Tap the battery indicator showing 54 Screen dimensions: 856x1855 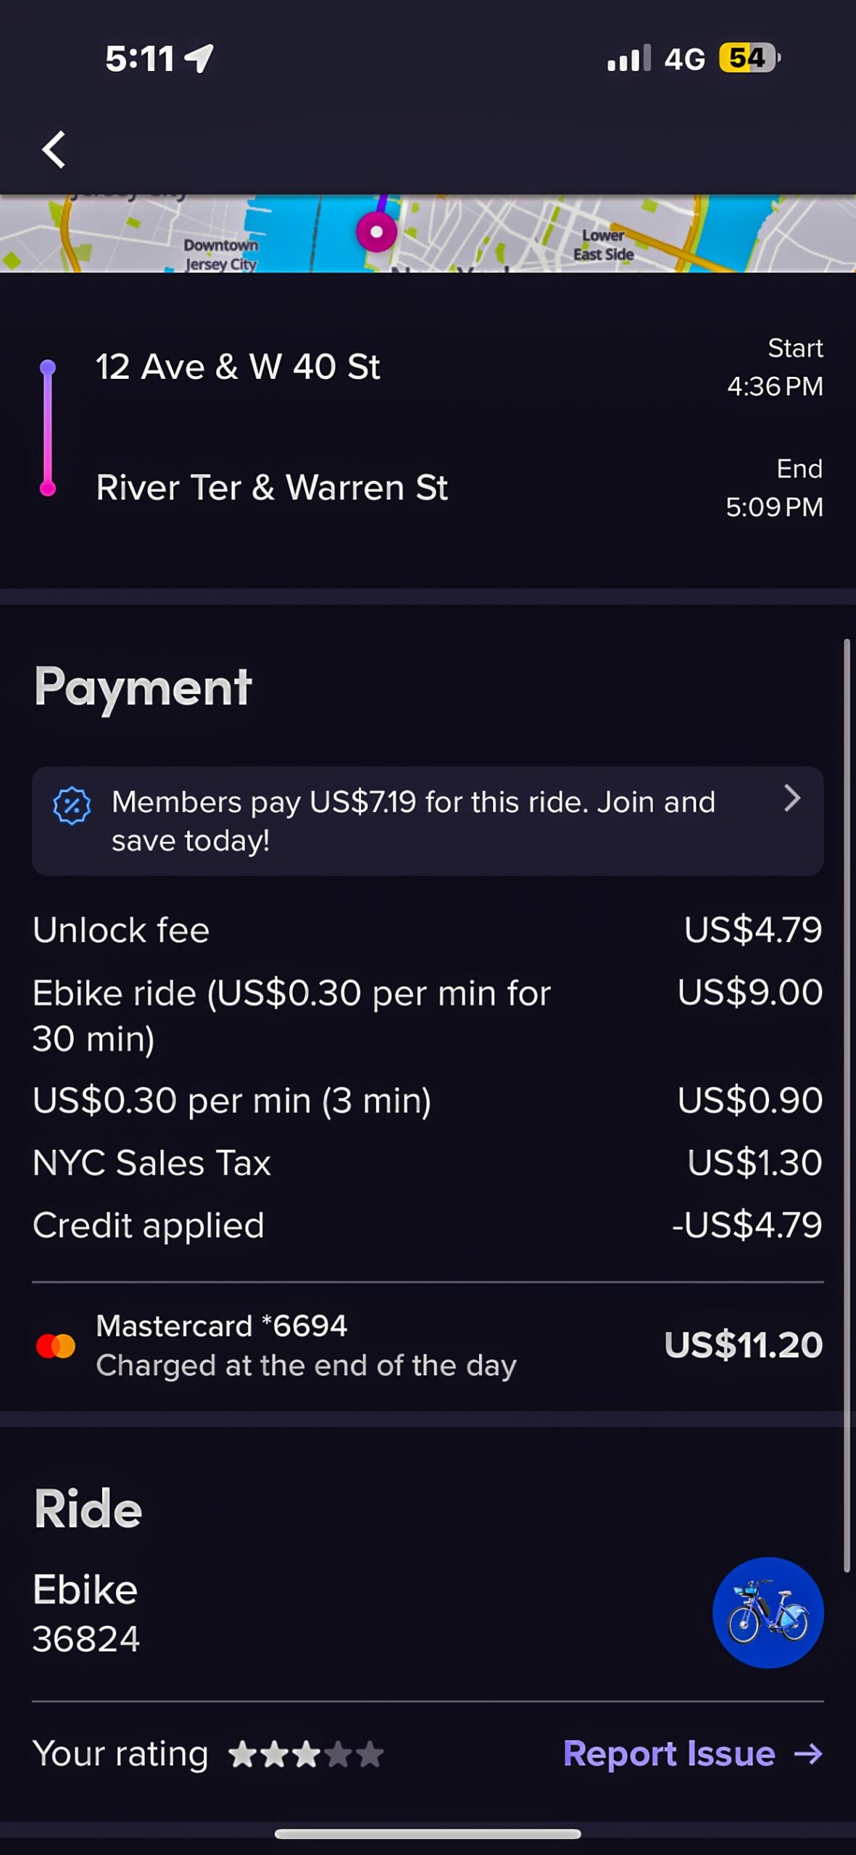[748, 58]
